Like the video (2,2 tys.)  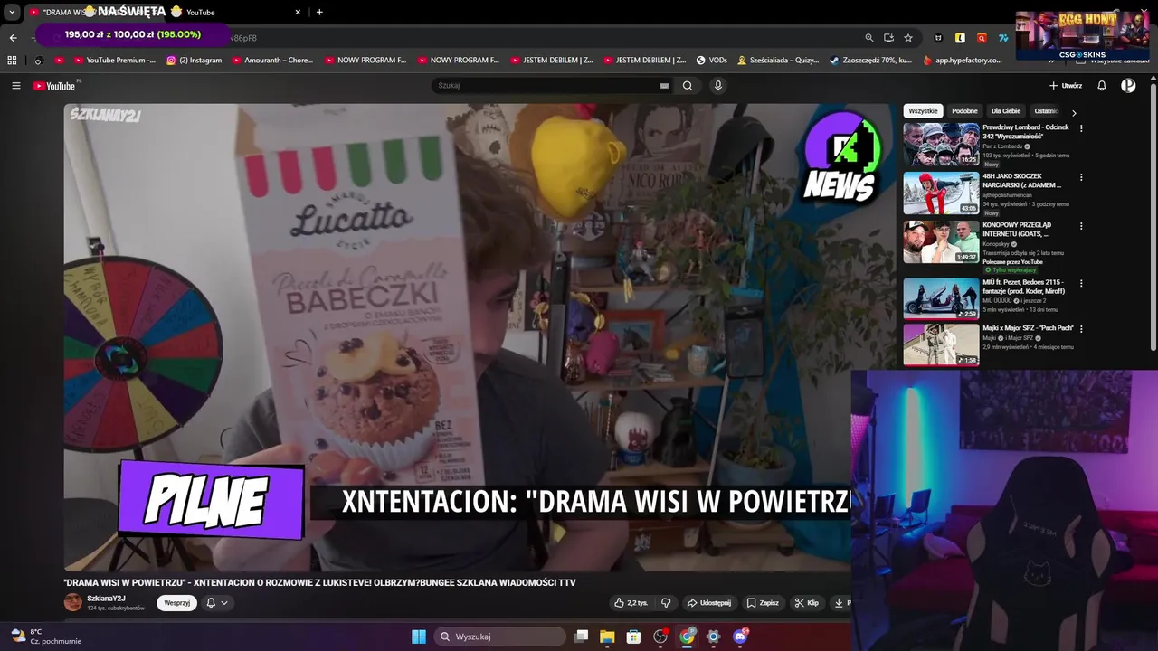pos(631,603)
